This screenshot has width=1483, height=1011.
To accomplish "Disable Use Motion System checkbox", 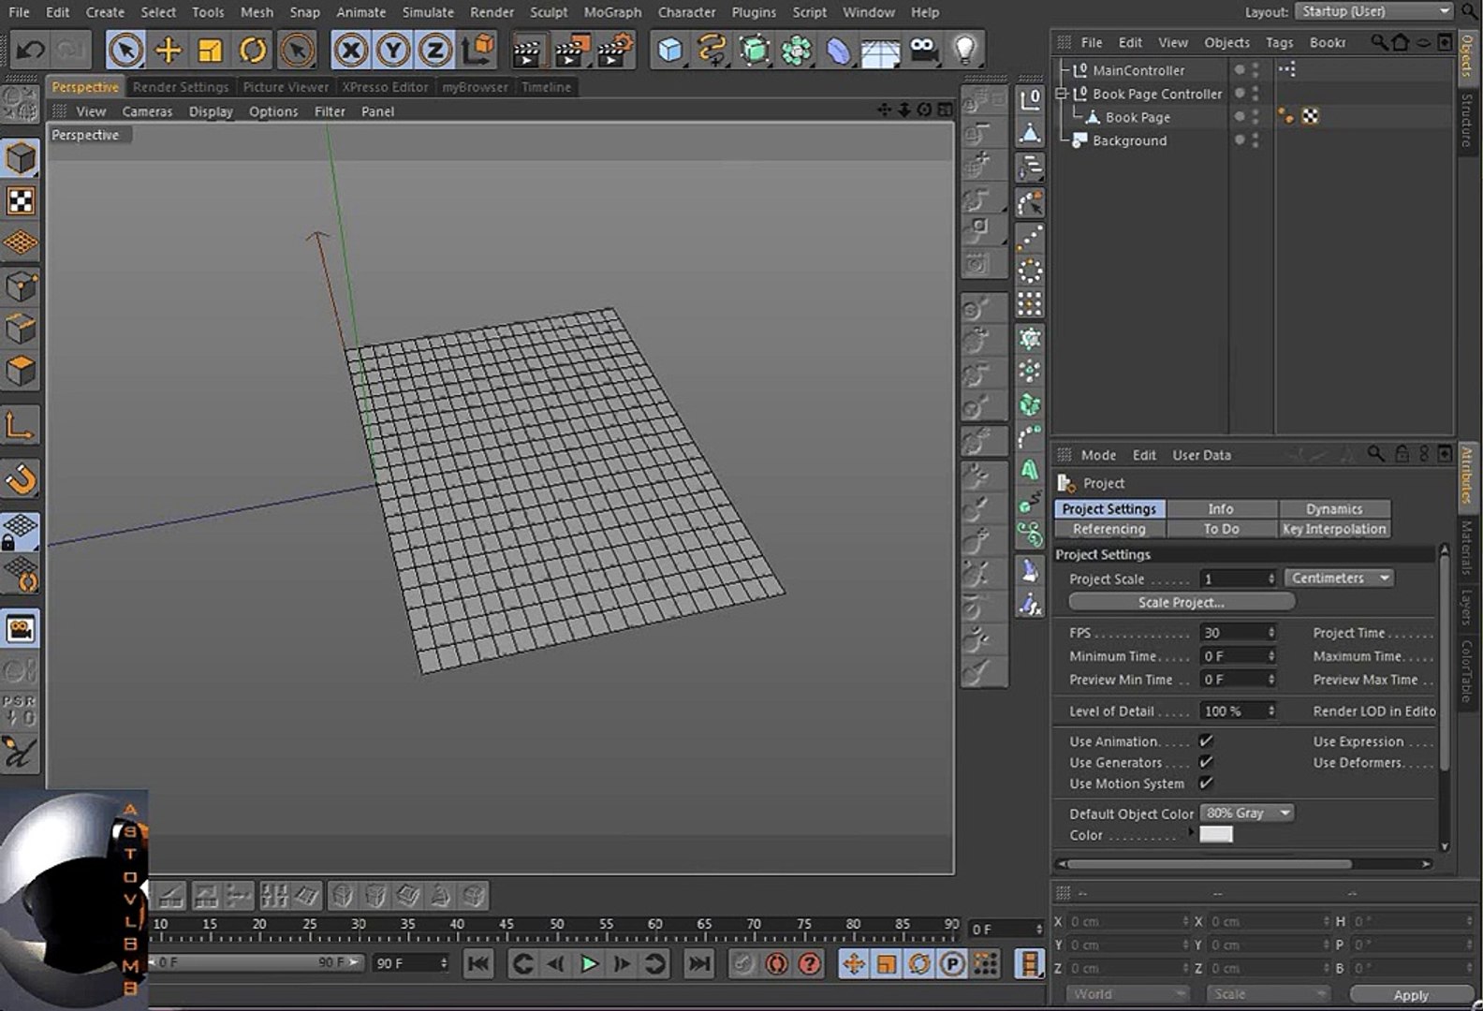I will pyautogui.click(x=1206, y=784).
